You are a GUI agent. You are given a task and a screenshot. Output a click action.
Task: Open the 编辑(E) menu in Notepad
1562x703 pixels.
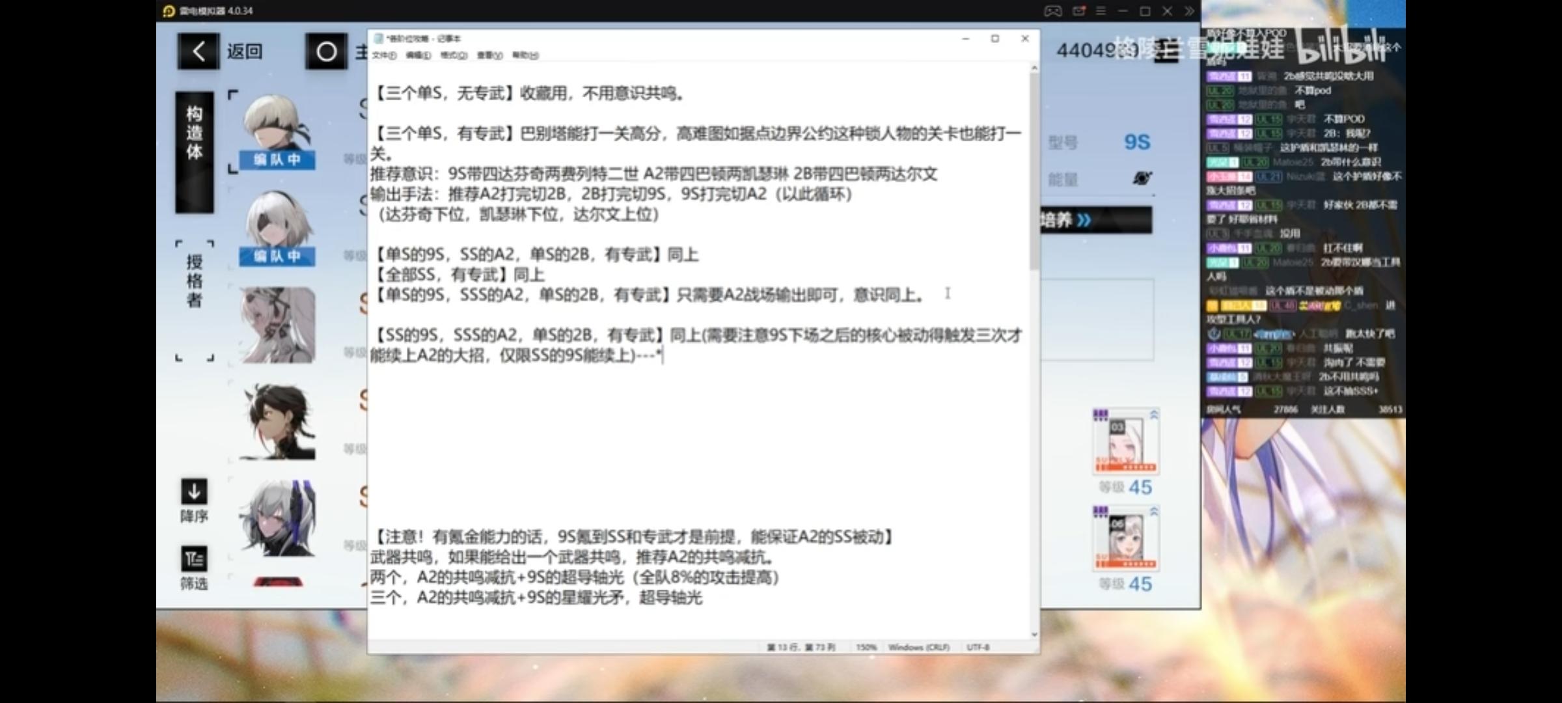tap(418, 55)
